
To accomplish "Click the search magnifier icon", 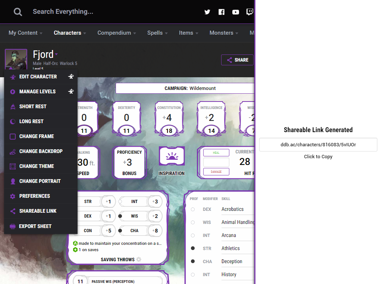I will [18, 12].
